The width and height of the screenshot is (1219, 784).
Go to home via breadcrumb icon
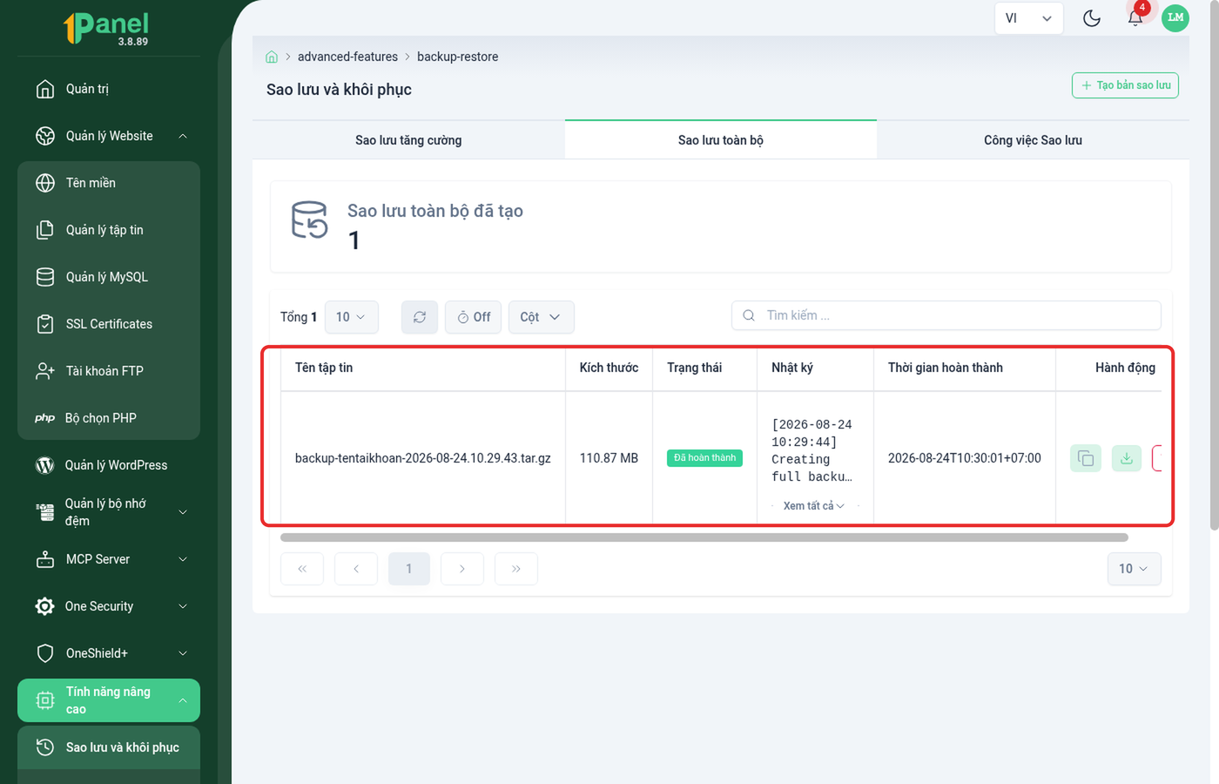click(x=272, y=57)
